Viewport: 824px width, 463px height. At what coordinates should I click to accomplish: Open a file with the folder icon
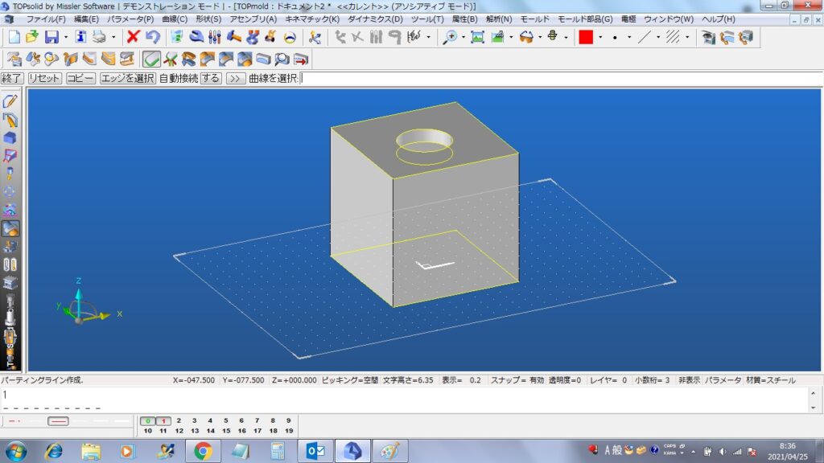[x=32, y=37]
